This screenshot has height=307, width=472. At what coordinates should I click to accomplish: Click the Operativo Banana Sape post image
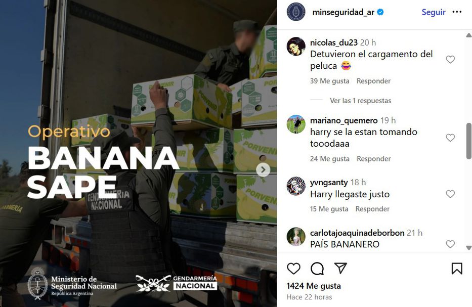pyautogui.click(x=138, y=154)
